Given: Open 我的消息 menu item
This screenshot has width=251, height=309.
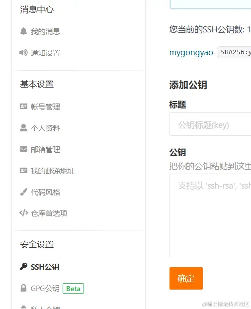Looking at the screenshot, I should click(x=45, y=31).
